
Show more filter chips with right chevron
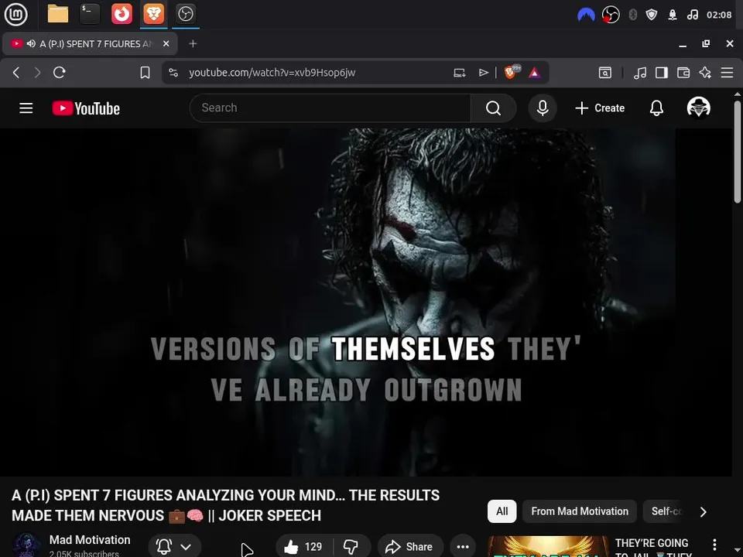tap(704, 511)
